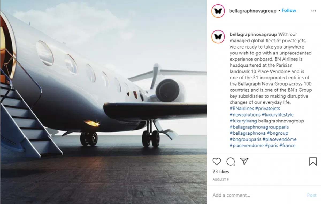Open the #luxurylifestyle hashtag

click(278, 115)
